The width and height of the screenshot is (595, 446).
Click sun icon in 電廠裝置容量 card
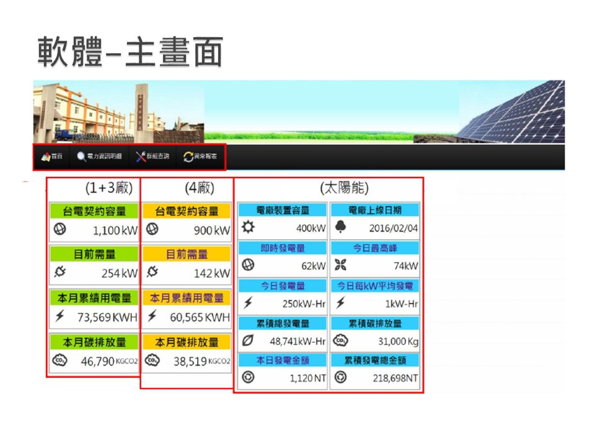pos(248,227)
